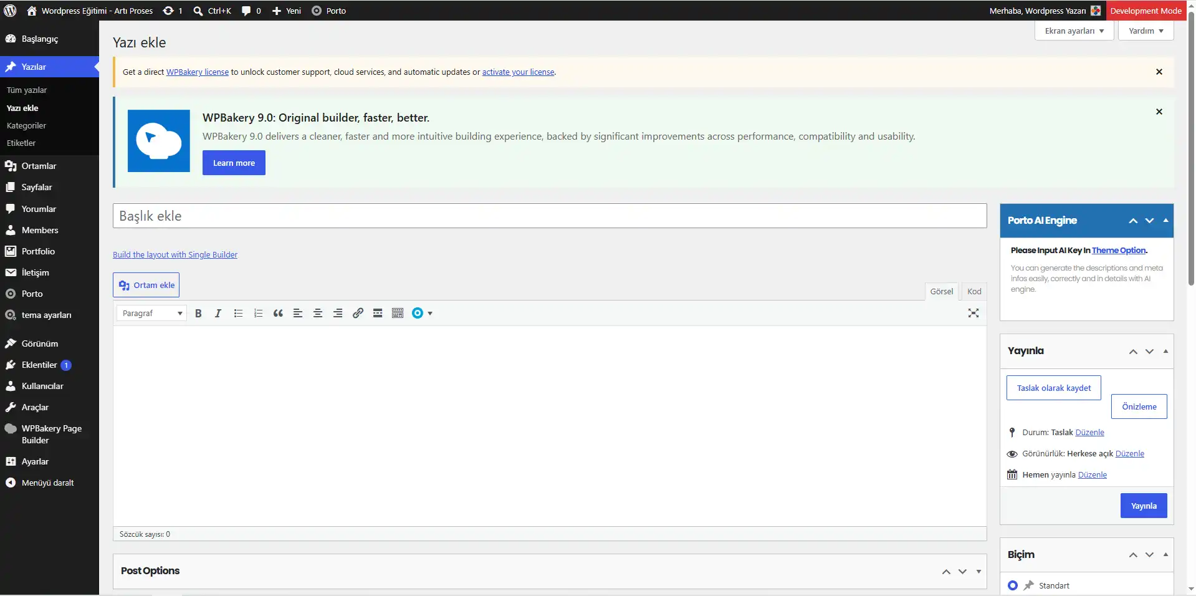
Task: Insert a bulleted list
Action: tap(238, 313)
